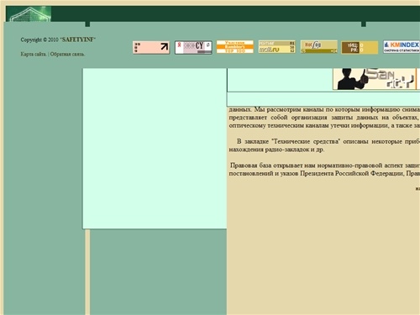Click the line starting 'оптическому техническим каналам'
Image resolution: width=420 pixels, height=315 pixels.
pyautogui.click(x=324, y=125)
